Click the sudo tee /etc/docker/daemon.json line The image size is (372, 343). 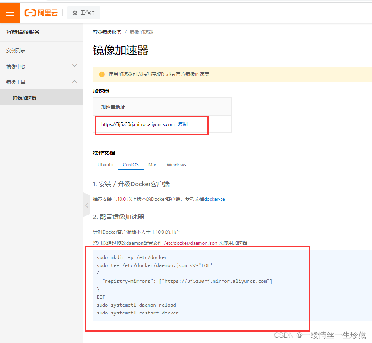[154, 265]
